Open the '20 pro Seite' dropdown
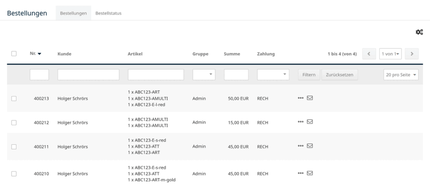Image resolution: width=430 pixels, height=192 pixels. (x=401, y=75)
